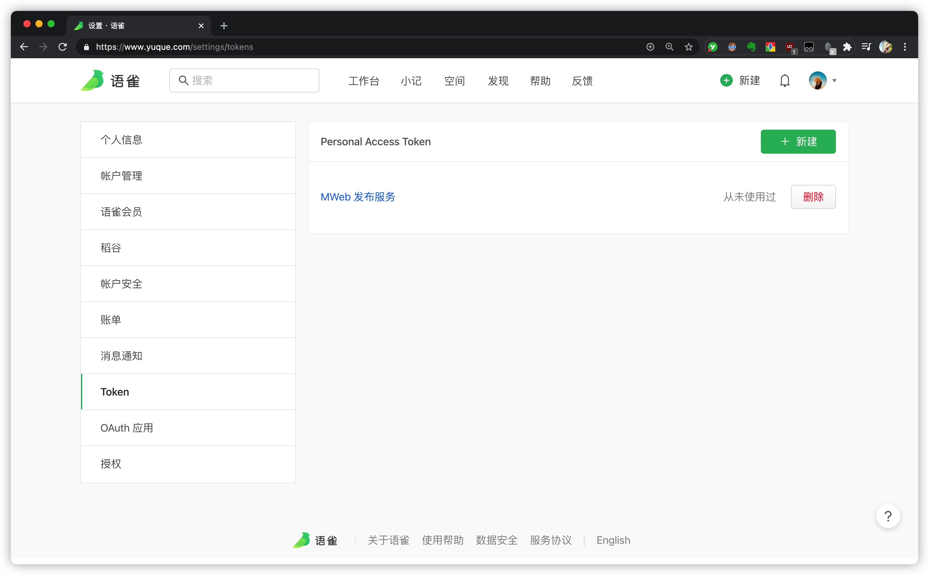Screen dimensions: 929x575
Task: Click the notification bell icon
Action: pyautogui.click(x=785, y=81)
